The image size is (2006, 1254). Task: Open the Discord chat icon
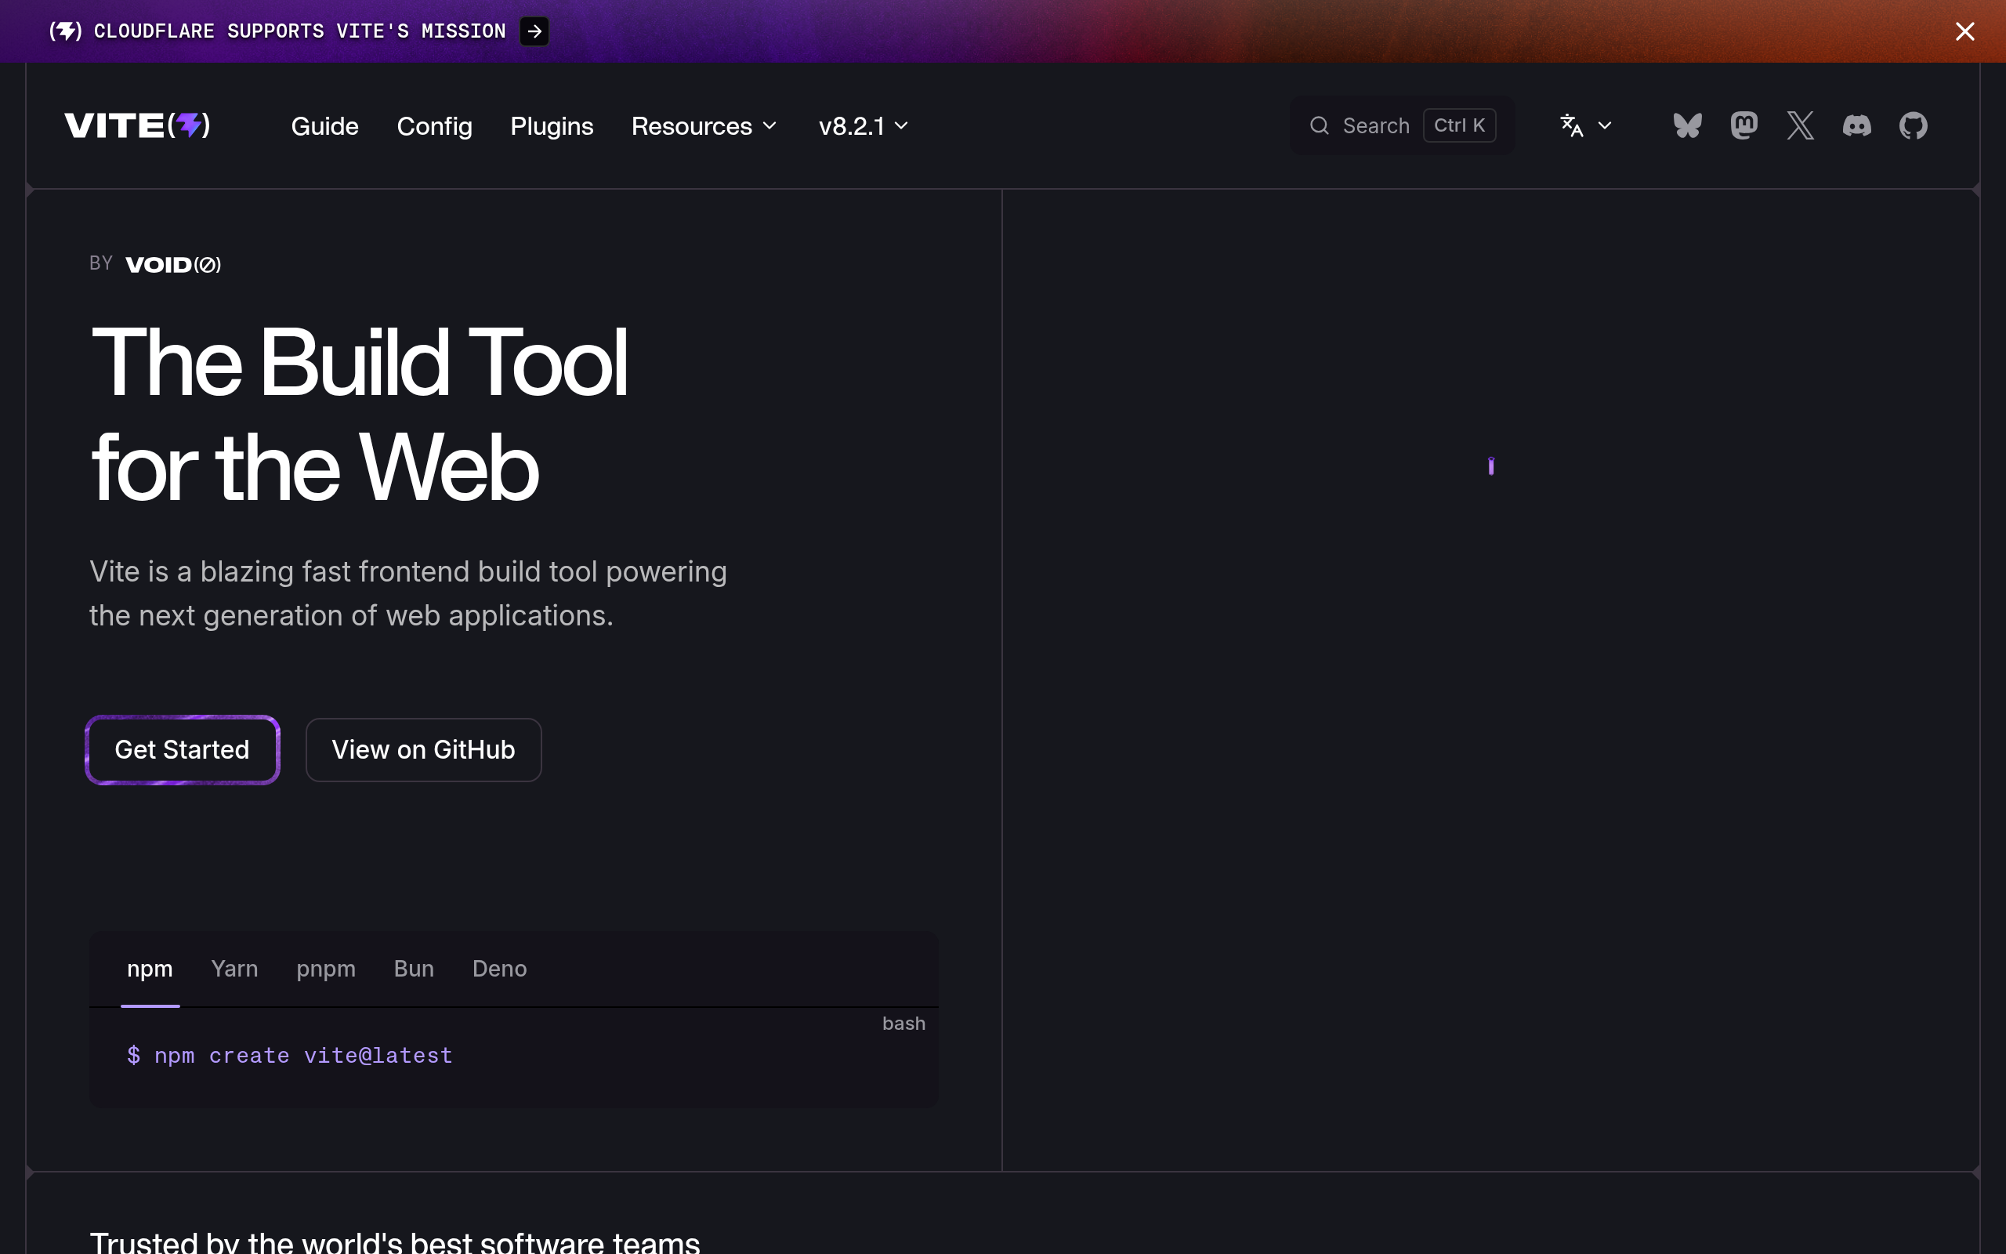pyautogui.click(x=1857, y=125)
